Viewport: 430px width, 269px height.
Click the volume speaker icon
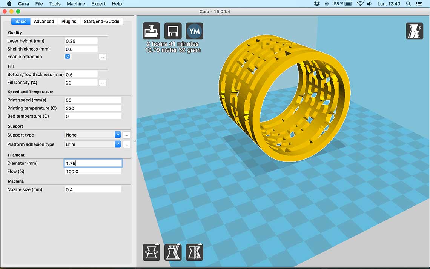click(x=369, y=3)
